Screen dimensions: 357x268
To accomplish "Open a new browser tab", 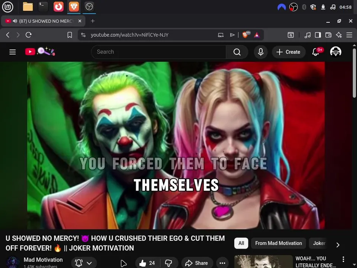I will (x=93, y=21).
